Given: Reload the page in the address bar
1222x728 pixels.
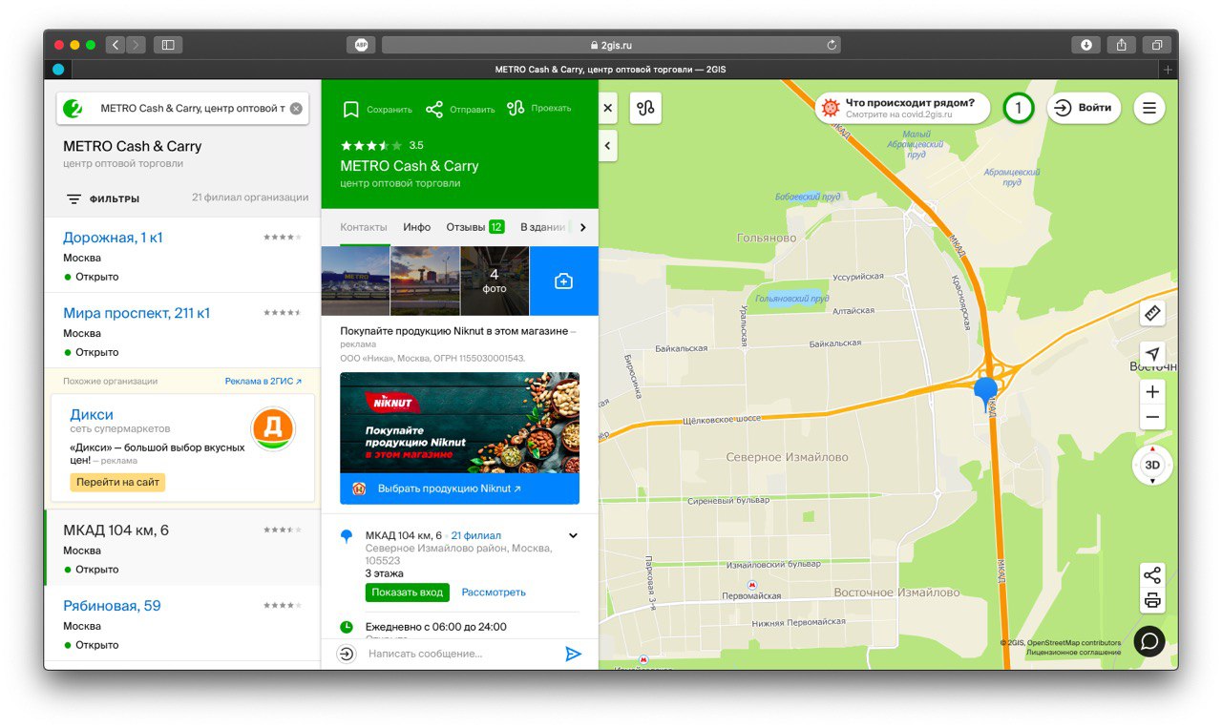Looking at the screenshot, I should click(832, 45).
